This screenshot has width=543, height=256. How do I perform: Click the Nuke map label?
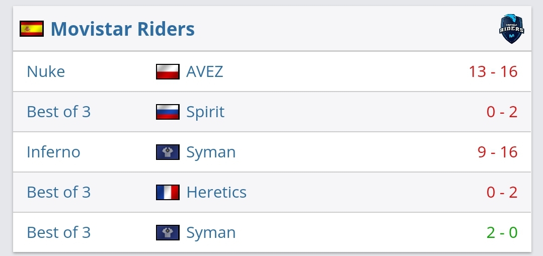point(46,71)
